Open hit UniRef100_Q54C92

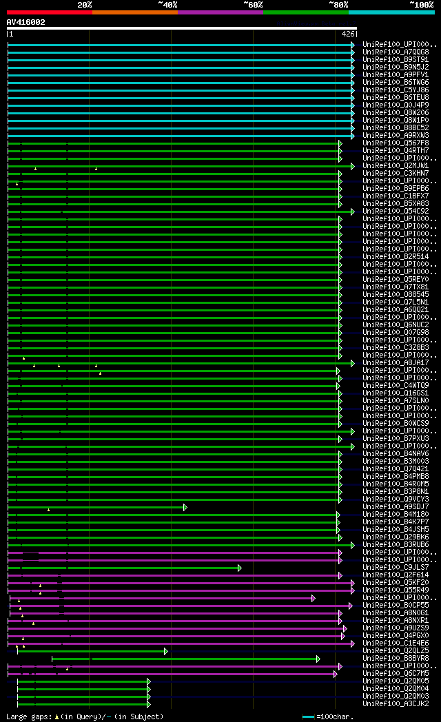click(x=396, y=211)
